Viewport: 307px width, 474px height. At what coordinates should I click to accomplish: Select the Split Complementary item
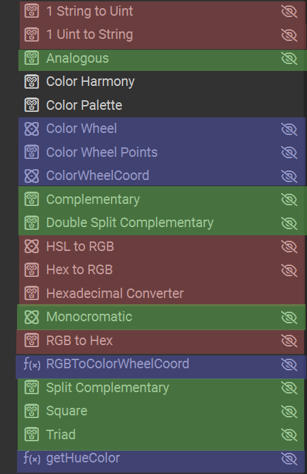161,387
